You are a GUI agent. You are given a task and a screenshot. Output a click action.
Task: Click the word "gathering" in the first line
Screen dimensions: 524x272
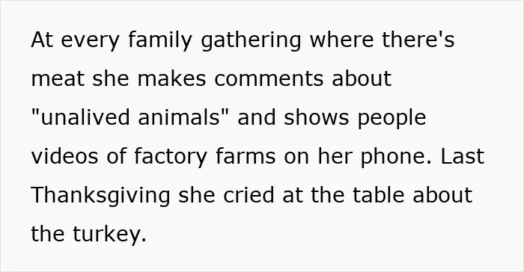point(251,40)
